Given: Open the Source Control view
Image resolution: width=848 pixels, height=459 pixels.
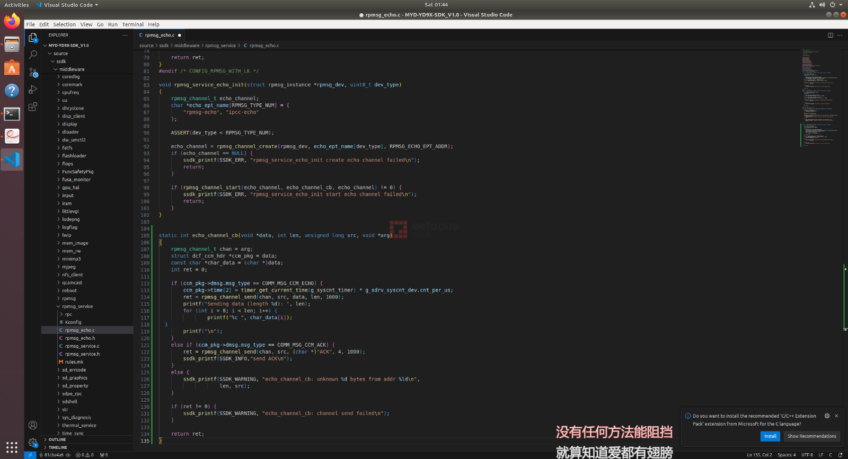Looking at the screenshot, I should 33,72.
